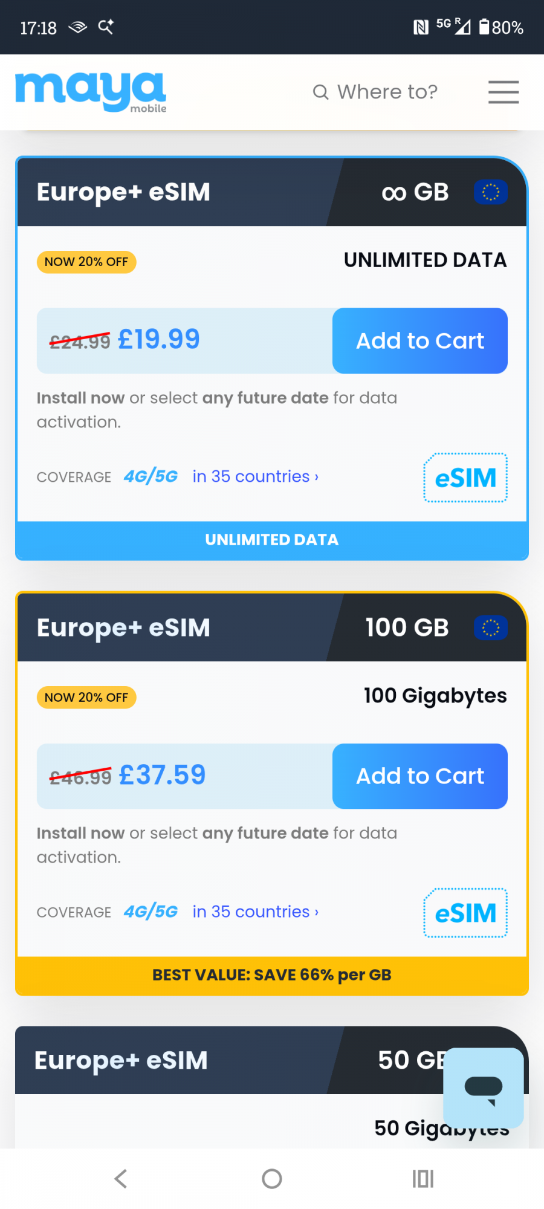Tap the Unlimited Data blue banner
The image size is (544, 1209).
pyautogui.click(x=272, y=540)
